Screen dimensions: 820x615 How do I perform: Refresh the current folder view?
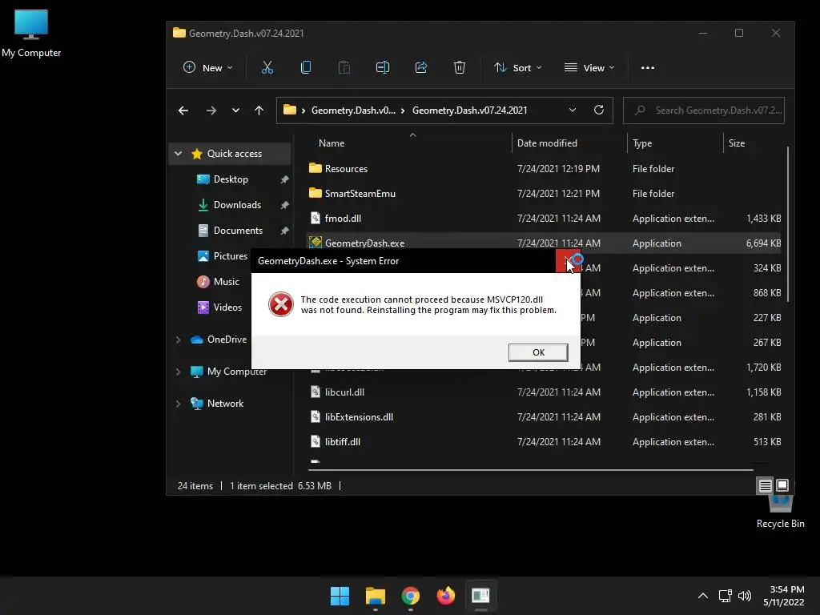pyautogui.click(x=599, y=110)
